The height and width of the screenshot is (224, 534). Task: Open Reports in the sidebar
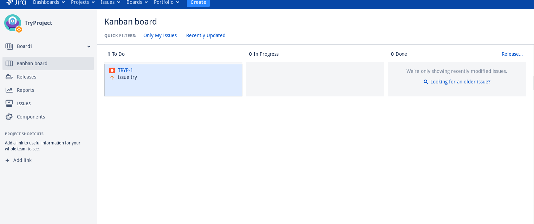[x=48, y=90]
